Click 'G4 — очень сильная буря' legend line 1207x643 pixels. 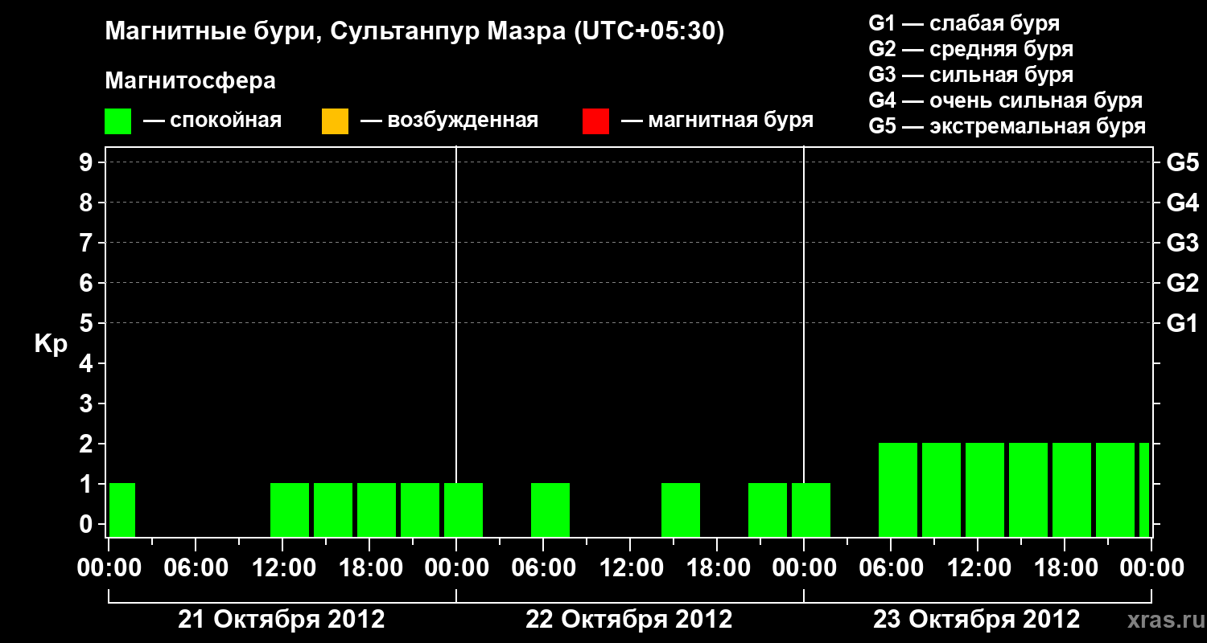[1005, 100]
